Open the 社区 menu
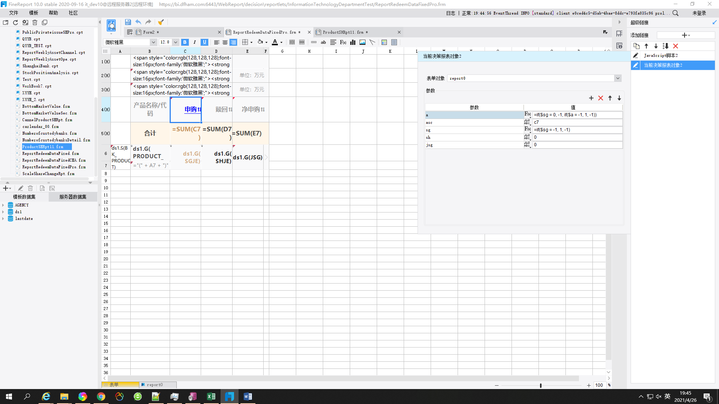This screenshot has height=404, width=719. pos(73,13)
